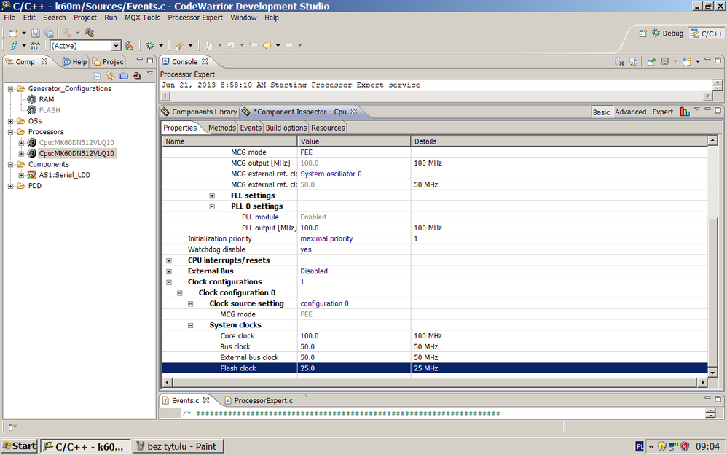This screenshot has width=727, height=455.
Task: Click the Scroll Lock console icon
Action: tap(633, 62)
